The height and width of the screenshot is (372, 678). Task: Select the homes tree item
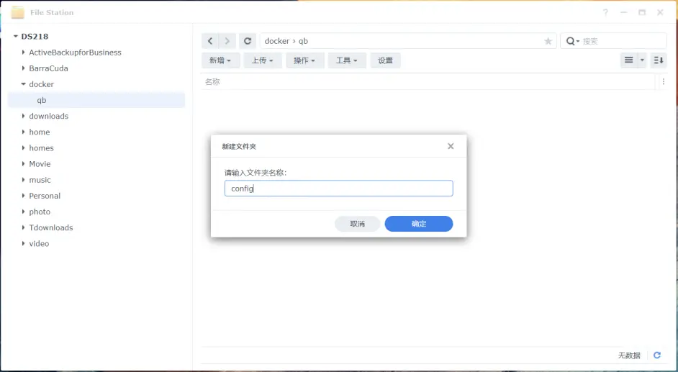tap(42, 148)
